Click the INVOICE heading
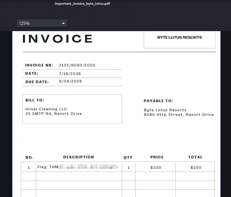231x197 pixels. click(x=58, y=39)
